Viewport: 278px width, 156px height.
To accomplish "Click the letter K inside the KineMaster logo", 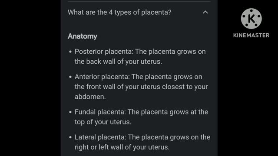I will tap(252, 19).
